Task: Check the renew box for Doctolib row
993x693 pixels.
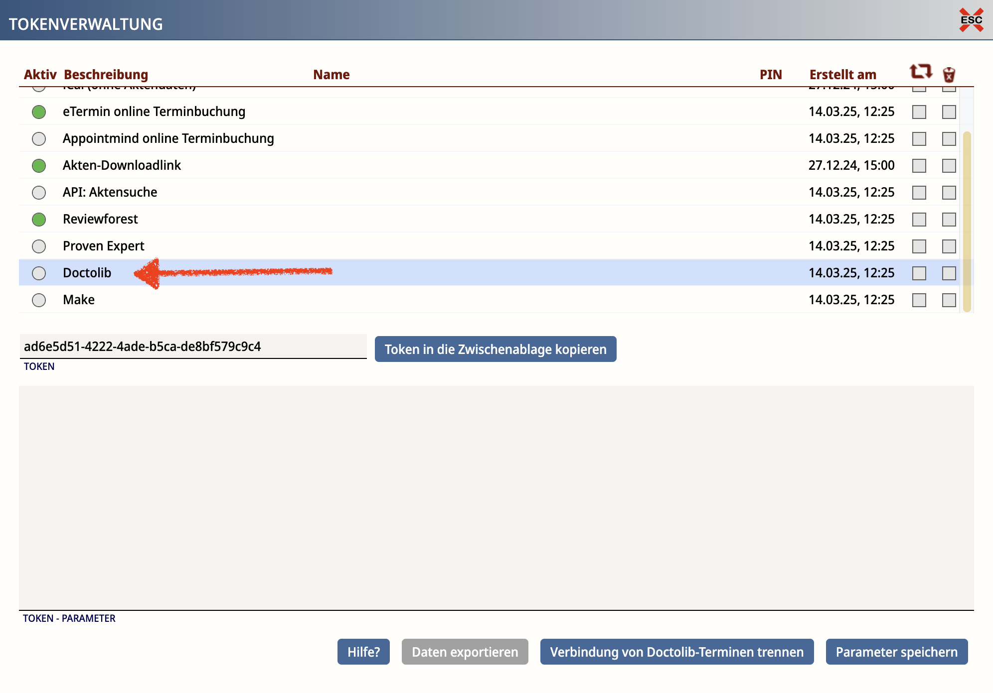Action: [919, 273]
